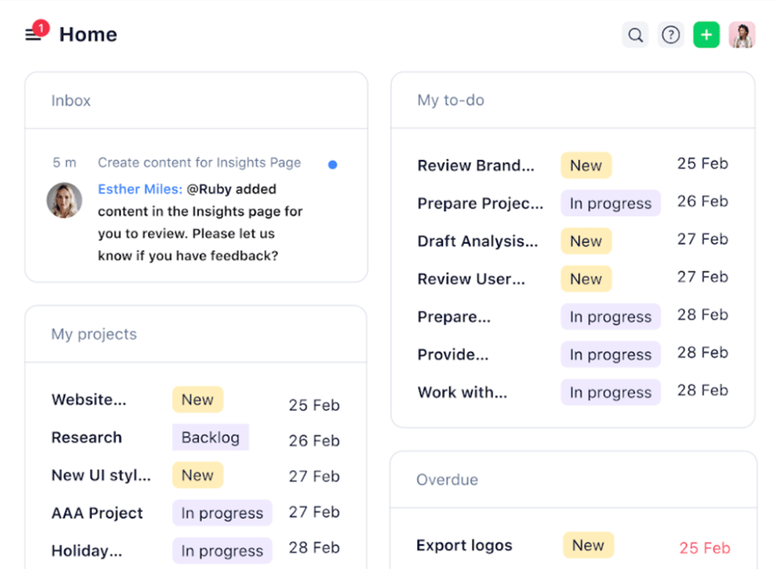The height and width of the screenshot is (569, 779).
Task: Click New status tag on Export logos
Action: (588, 546)
